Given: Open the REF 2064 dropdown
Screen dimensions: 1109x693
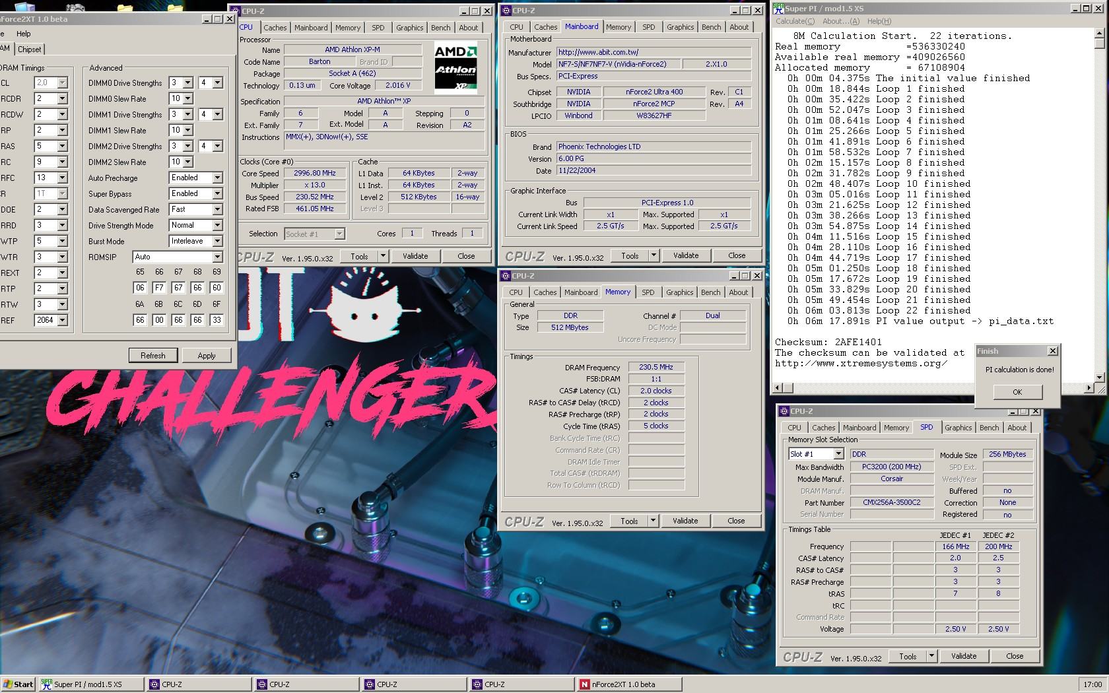Looking at the screenshot, I should pyautogui.click(x=62, y=321).
